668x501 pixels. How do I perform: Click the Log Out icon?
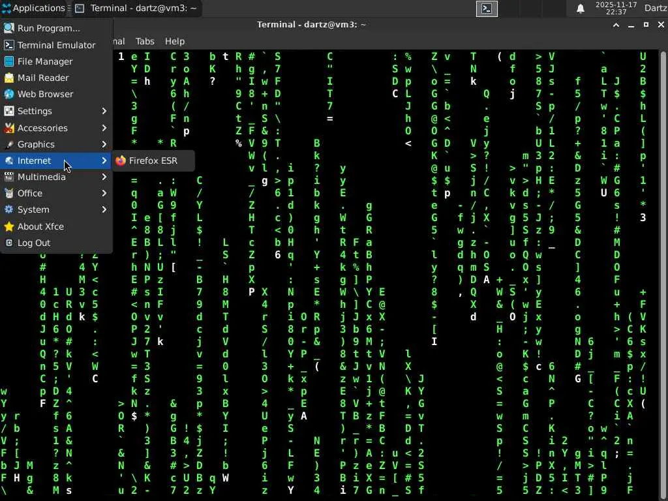click(8, 243)
